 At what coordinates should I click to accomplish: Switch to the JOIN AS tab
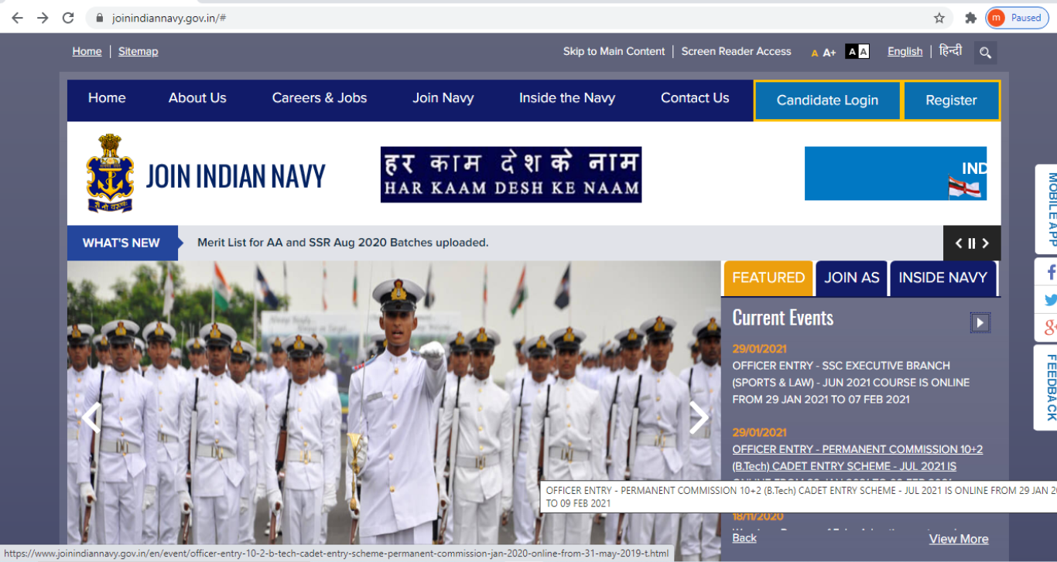852,278
